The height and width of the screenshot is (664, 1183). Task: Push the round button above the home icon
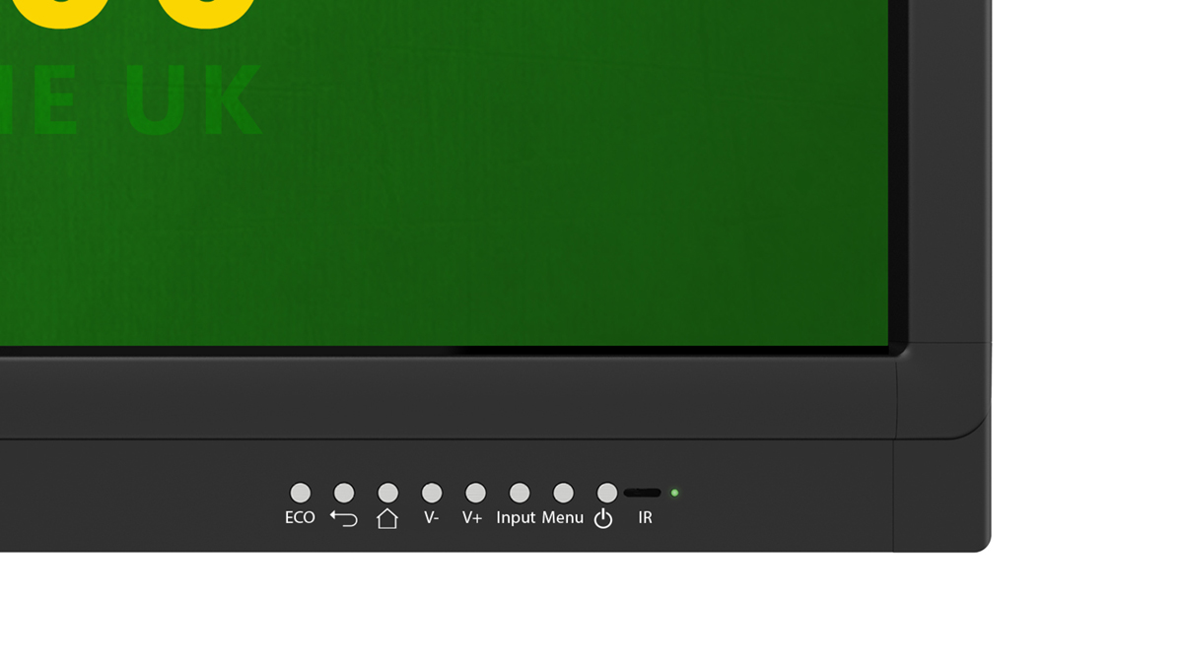388,493
